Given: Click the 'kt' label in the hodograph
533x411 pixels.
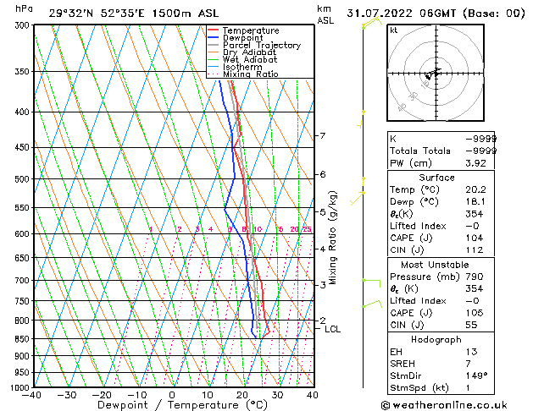Looking at the screenshot, I should click(x=393, y=30).
